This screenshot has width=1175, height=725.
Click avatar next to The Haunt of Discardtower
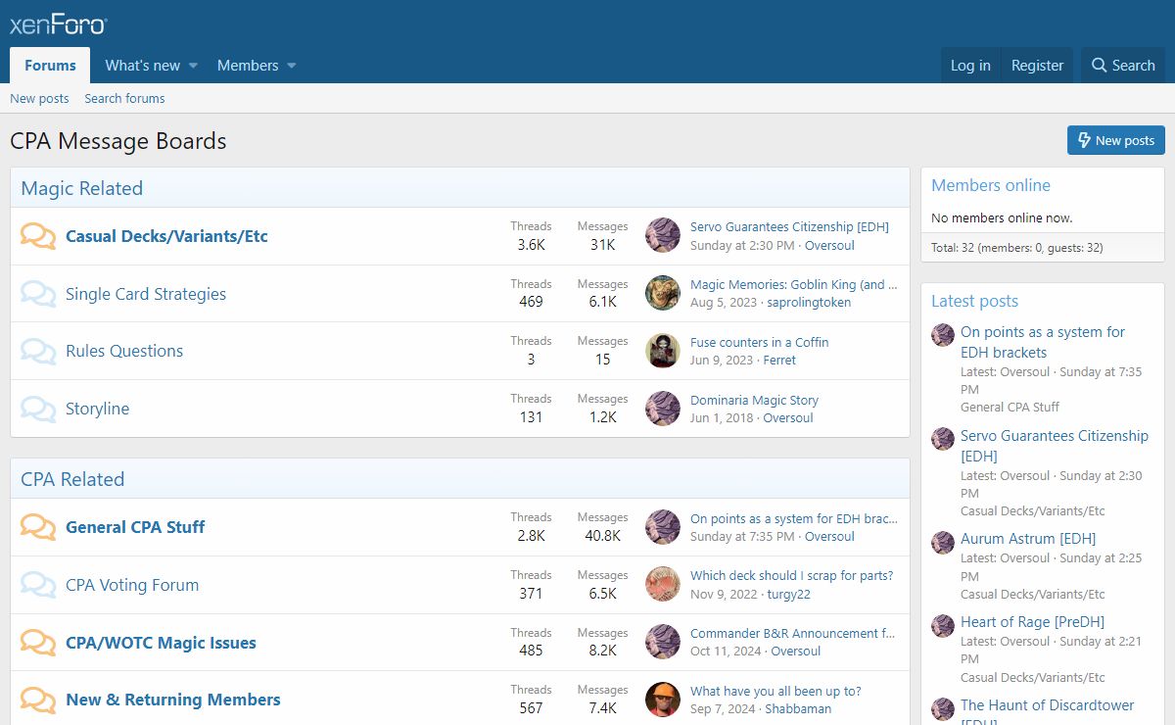[x=943, y=709]
